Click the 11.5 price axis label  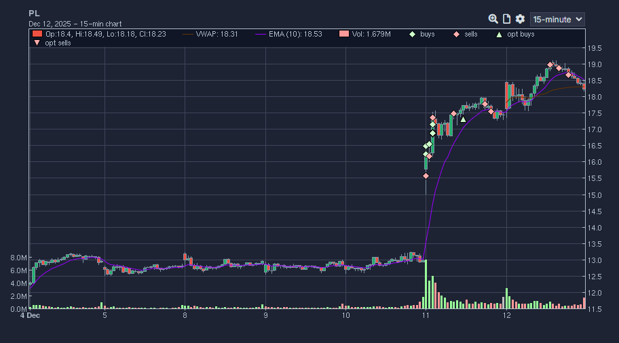click(595, 309)
